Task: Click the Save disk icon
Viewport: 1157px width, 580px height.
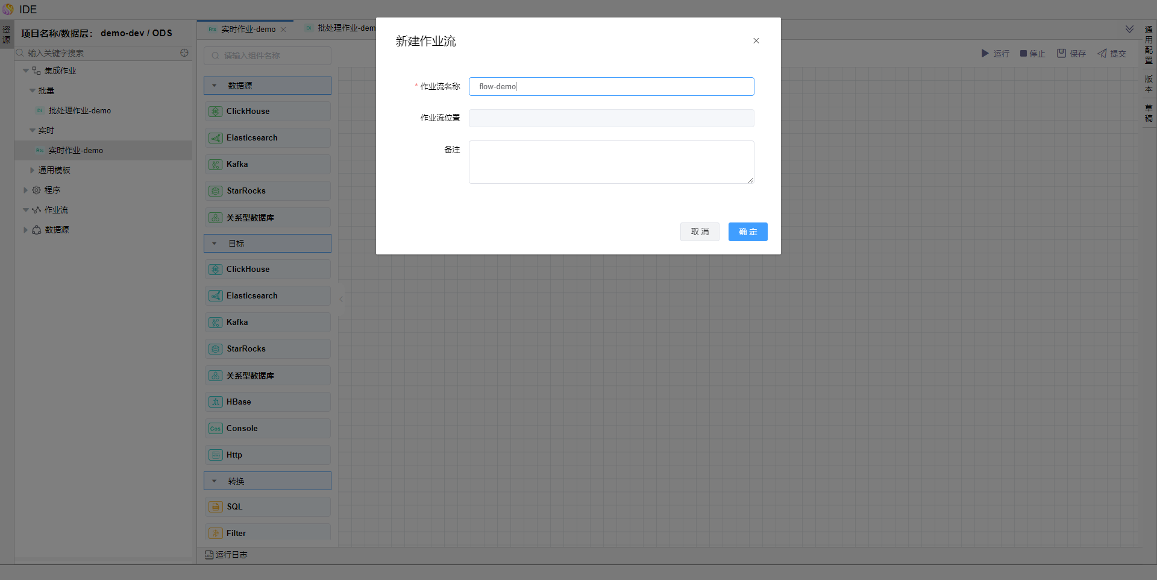Action: coord(1061,54)
